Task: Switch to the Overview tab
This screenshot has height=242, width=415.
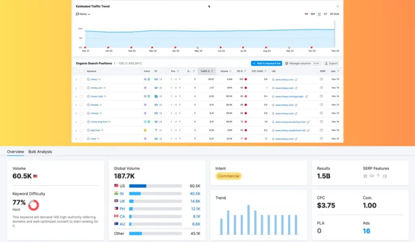Action: 15,152
